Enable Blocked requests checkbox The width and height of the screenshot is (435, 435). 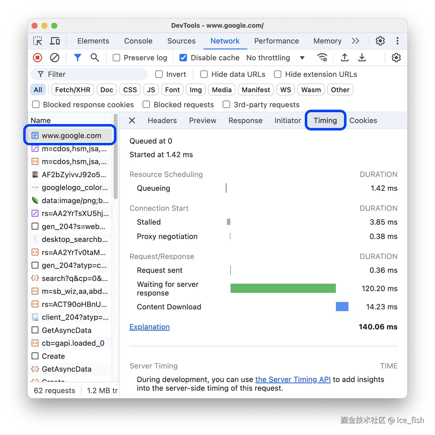pyautogui.click(x=146, y=104)
